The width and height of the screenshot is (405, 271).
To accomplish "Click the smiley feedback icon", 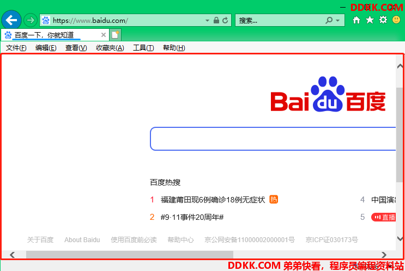I will click(396, 20).
